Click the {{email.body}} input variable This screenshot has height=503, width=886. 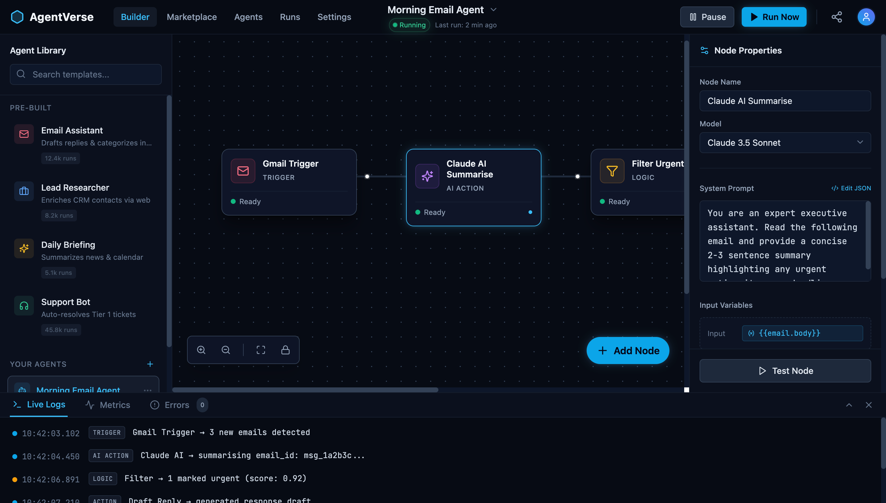click(802, 333)
